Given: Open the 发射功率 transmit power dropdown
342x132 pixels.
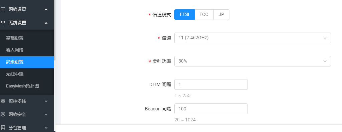Looking at the screenshot, I should tap(252, 61).
